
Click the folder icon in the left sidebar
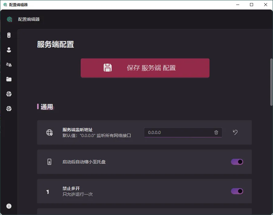pyautogui.click(x=9, y=79)
